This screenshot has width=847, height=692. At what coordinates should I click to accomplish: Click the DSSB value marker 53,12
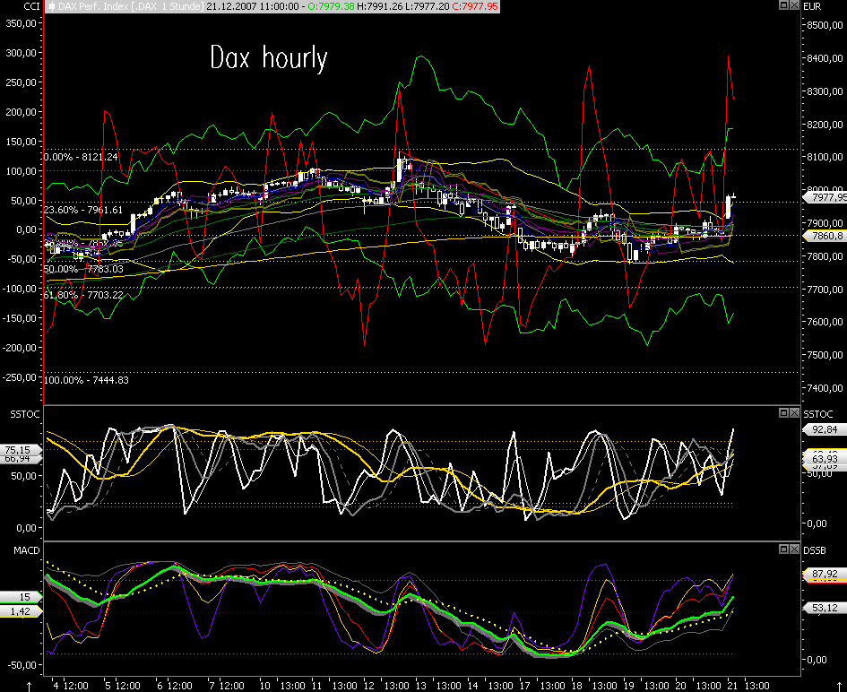(x=825, y=608)
